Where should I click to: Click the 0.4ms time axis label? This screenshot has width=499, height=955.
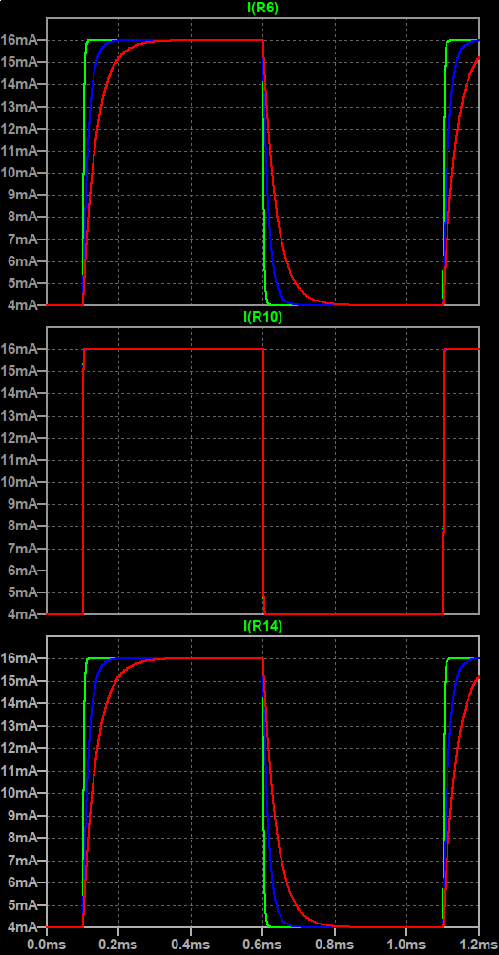(x=191, y=943)
